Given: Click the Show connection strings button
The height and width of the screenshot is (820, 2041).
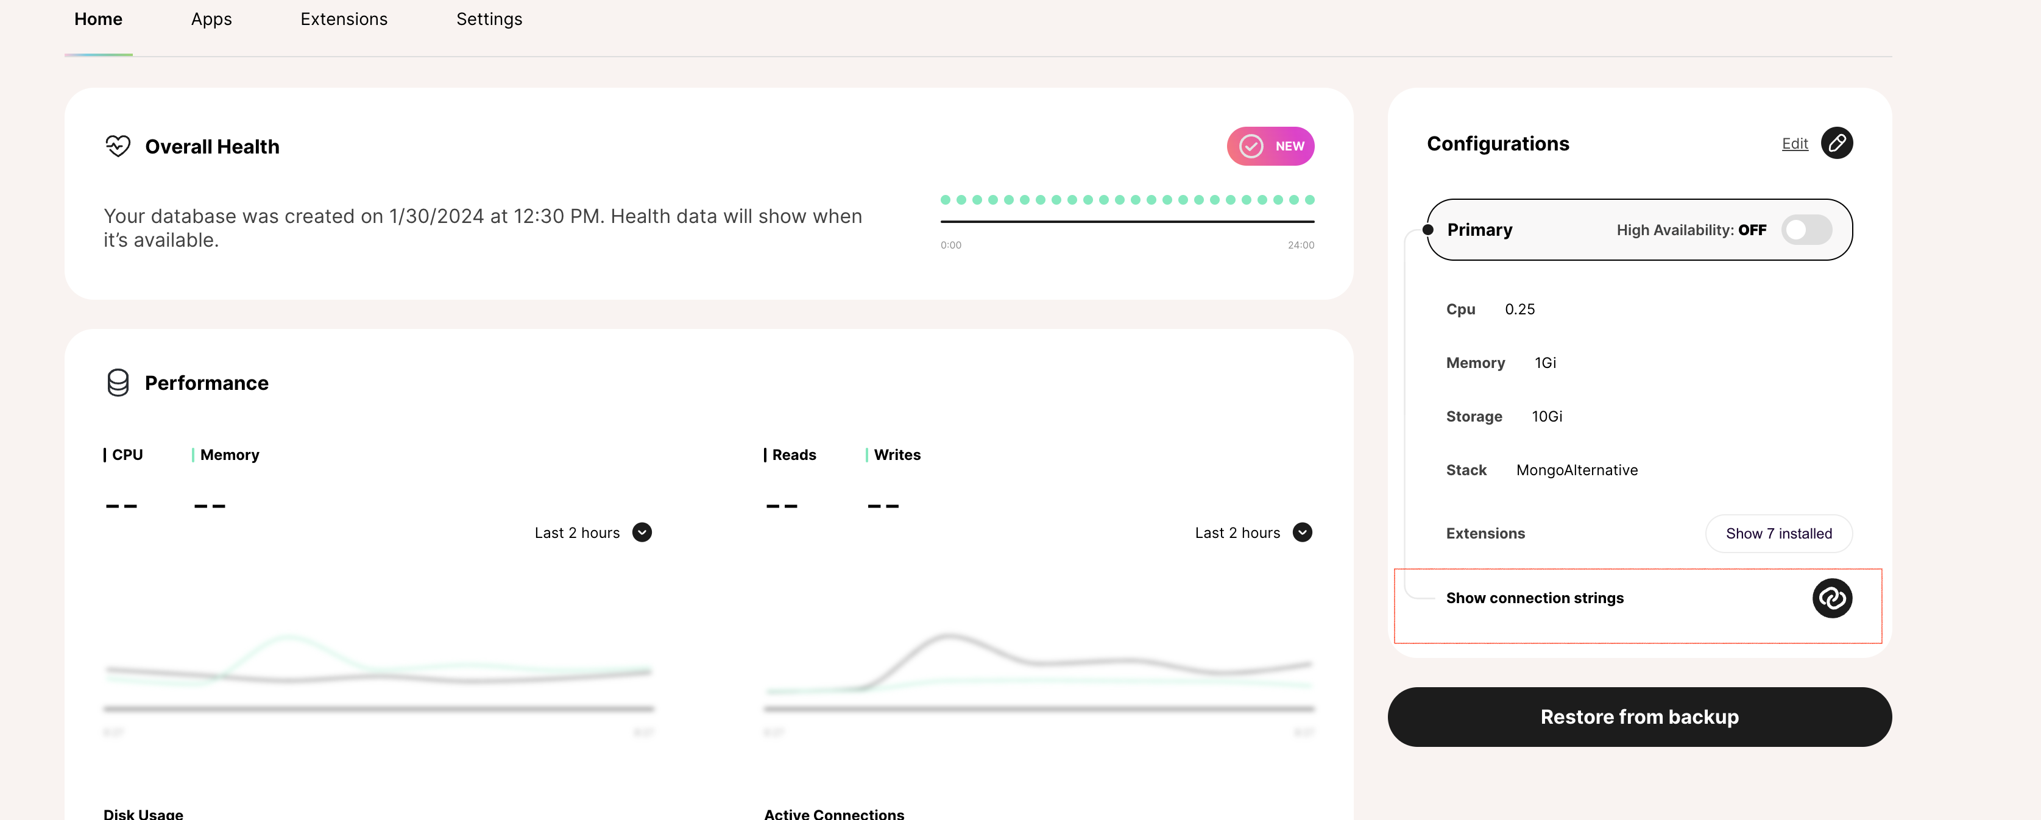Looking at the screenshot, I should [1639, 598].
